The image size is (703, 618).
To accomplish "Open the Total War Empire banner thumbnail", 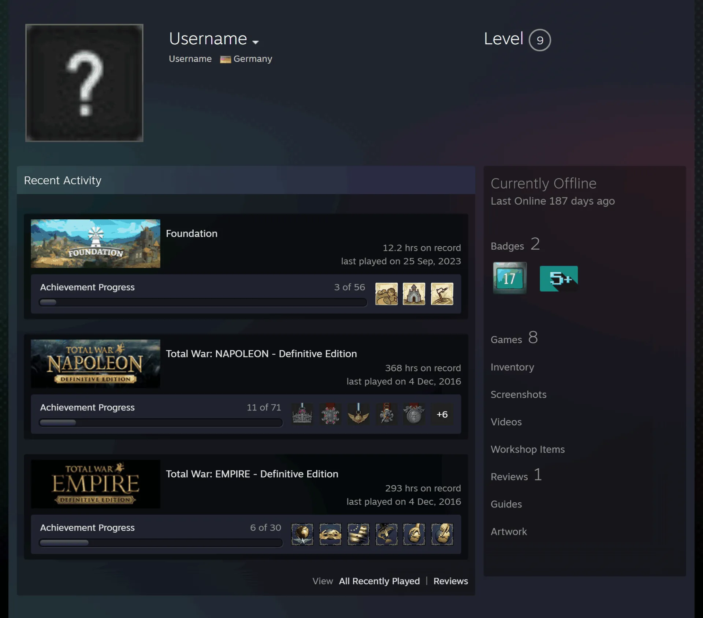I will coord(96,484).
